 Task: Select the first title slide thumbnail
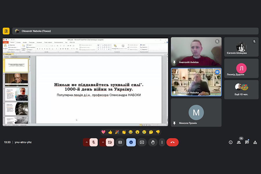click(17, 65)
